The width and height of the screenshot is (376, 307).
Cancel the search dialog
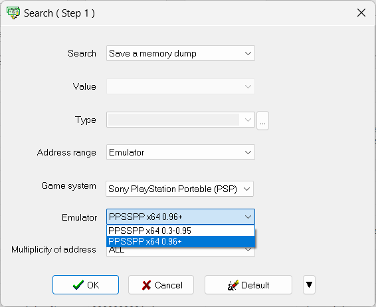[161, 284]
